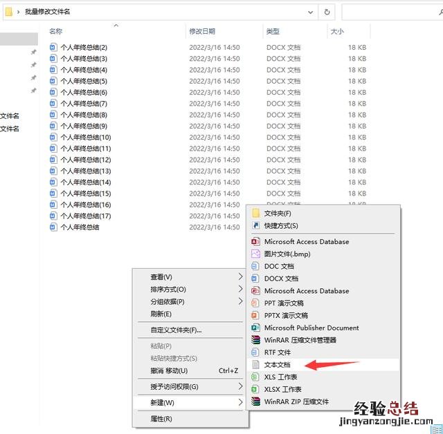Select file 个人年终总结(14)

[86, 182]
